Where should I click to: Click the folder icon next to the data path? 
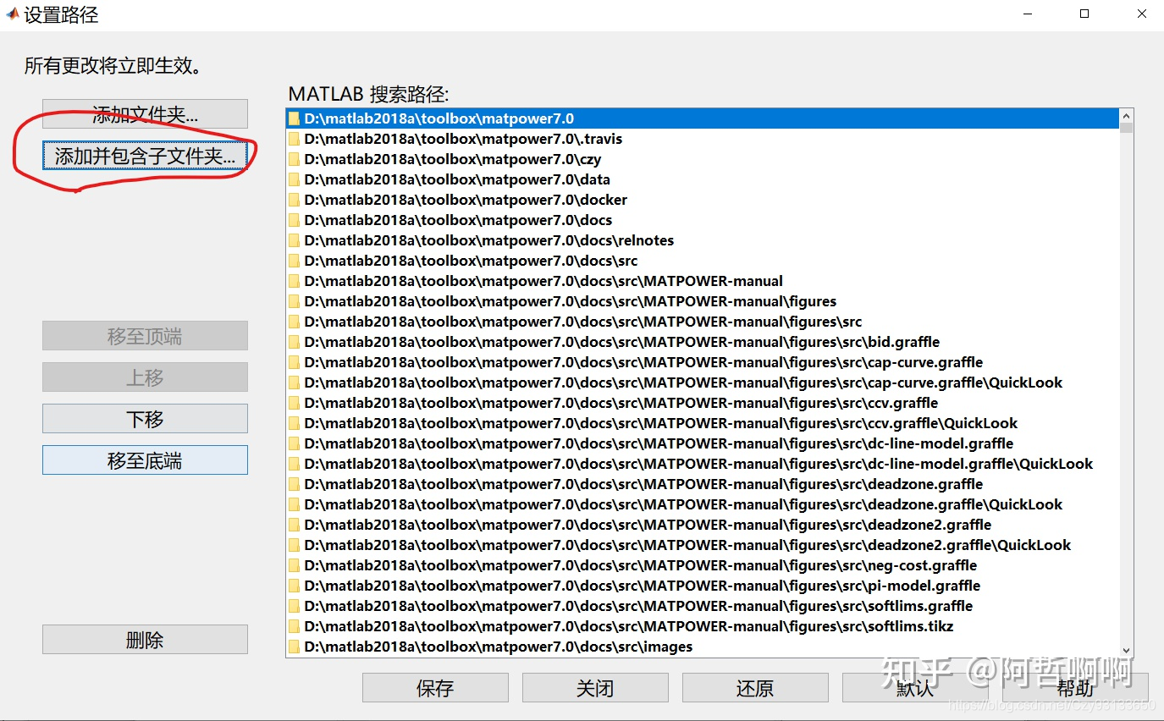coord(293,179)
